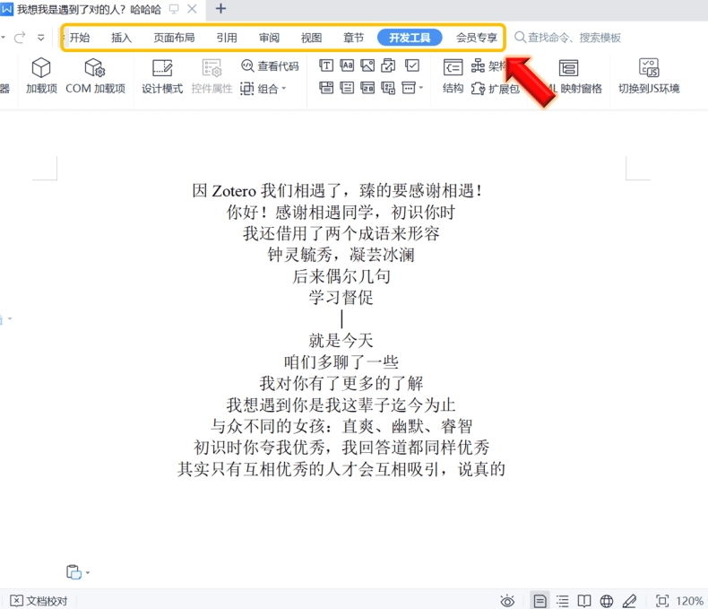Open paste options dropdown arrow in document
The width and height of the screenshot is (708, 609).
point(88,573)
